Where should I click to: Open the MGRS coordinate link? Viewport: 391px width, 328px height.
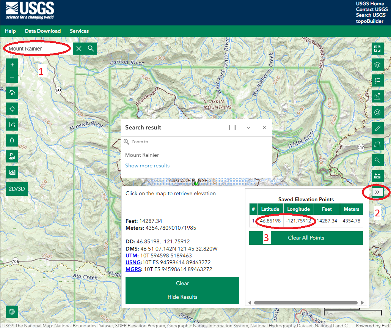coord(133,269)
